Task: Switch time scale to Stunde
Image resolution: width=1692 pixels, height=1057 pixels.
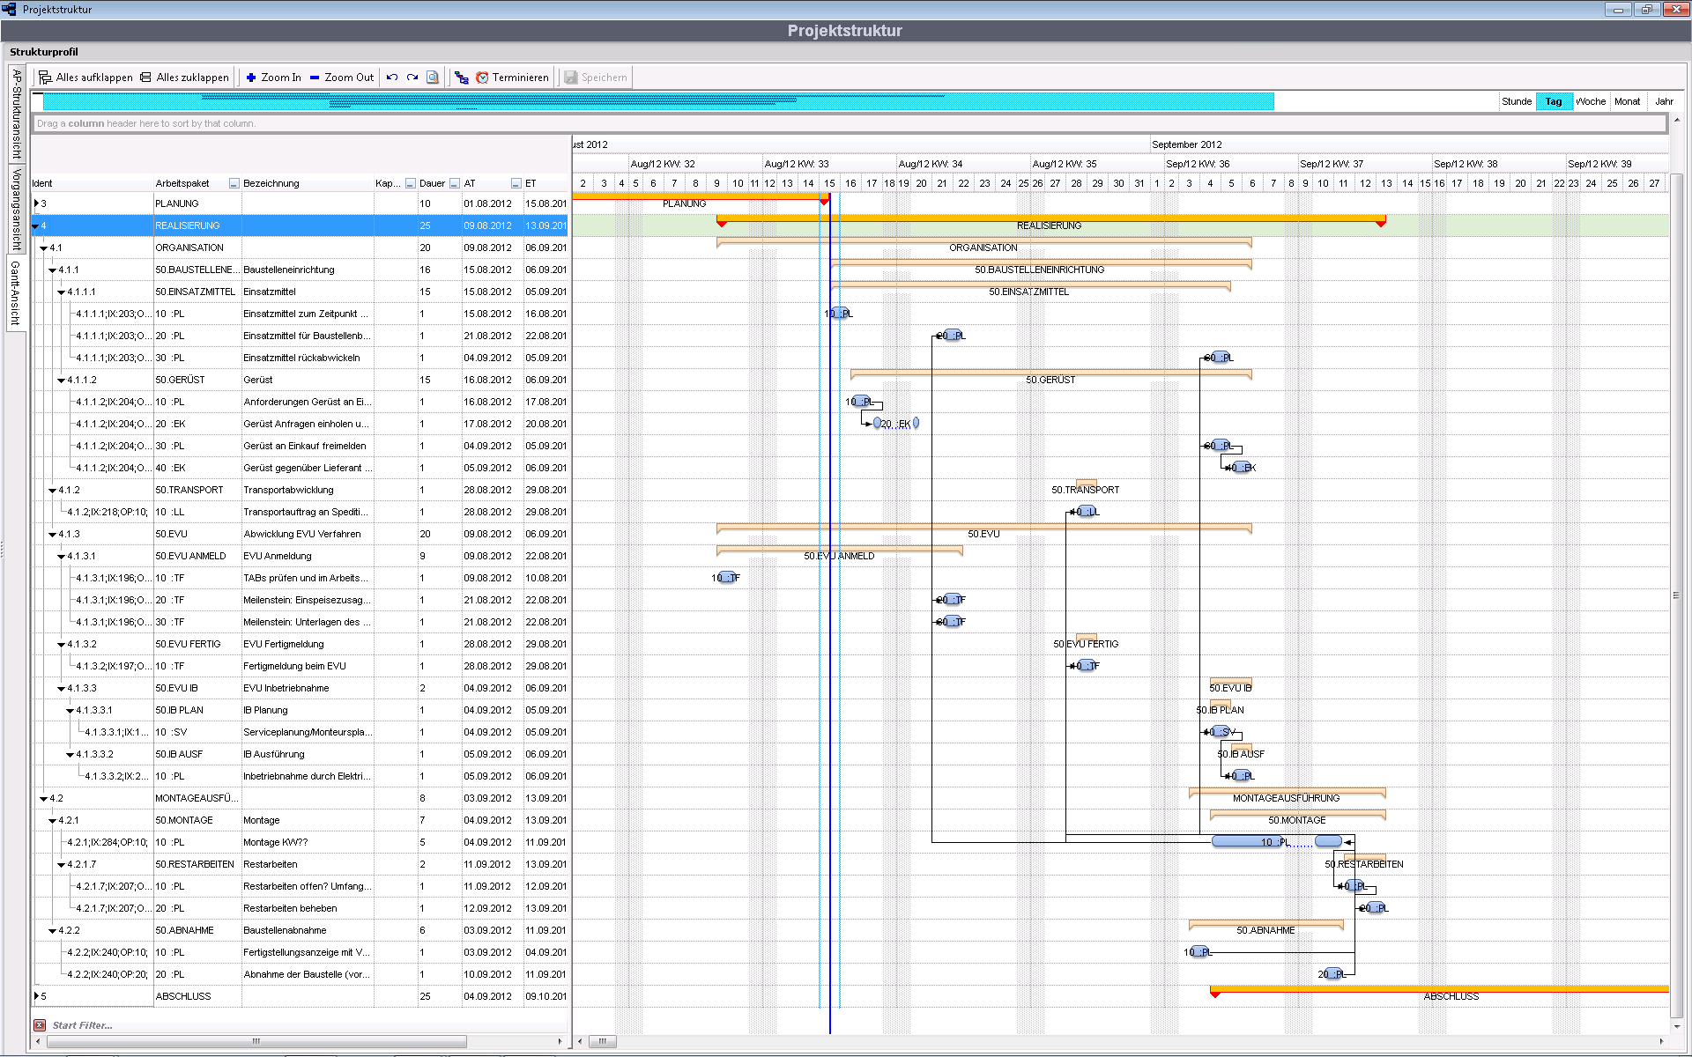Action: click(1516, 101)
